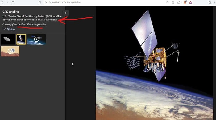216x120 pixels.
Task: Select the asteroid thumbnail
Action: tap(8, 39)
